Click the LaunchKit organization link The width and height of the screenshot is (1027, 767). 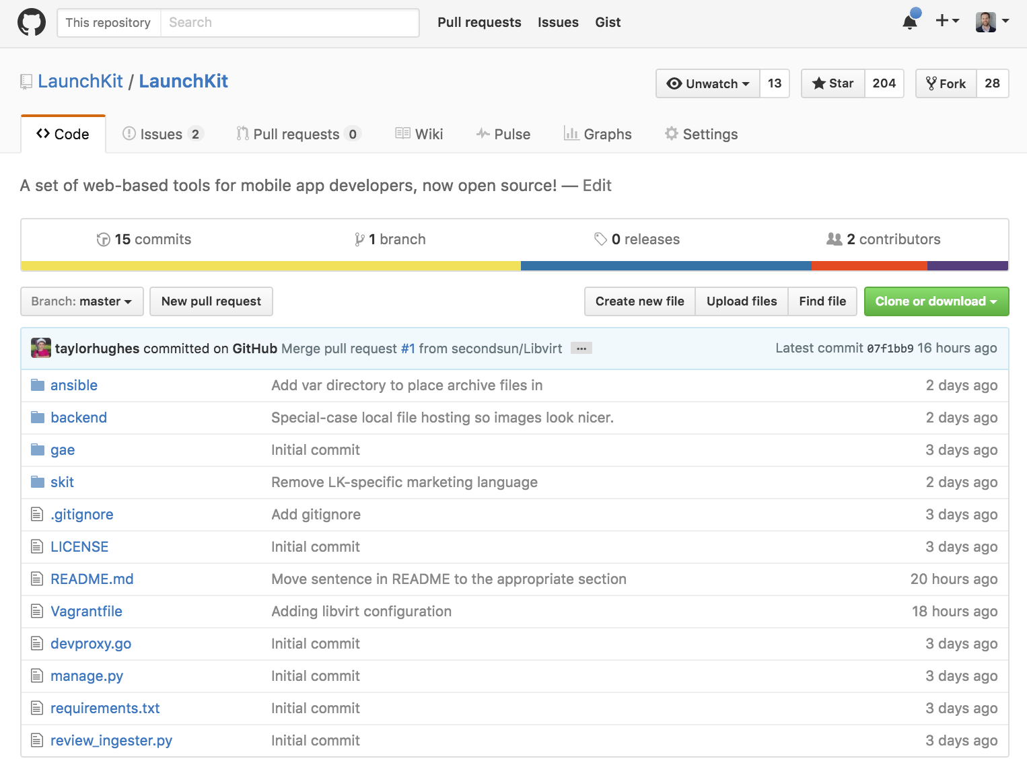[x=80, y=81]
